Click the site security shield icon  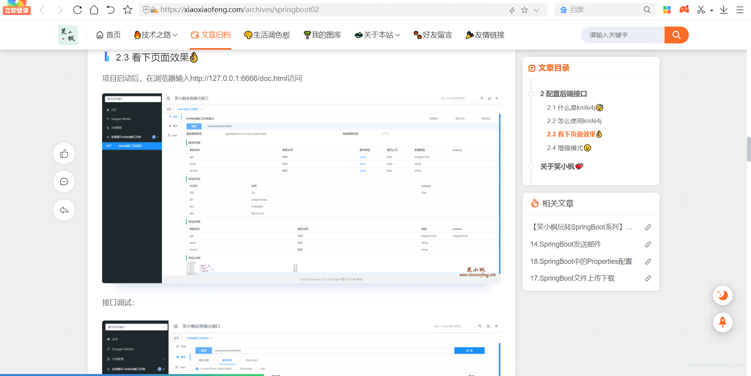[x=146, y=10]
